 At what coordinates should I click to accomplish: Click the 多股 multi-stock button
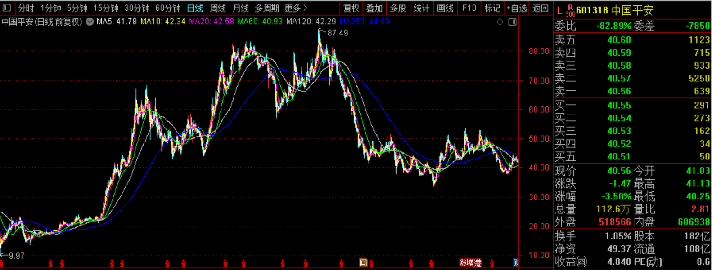(x=398, y=8)
